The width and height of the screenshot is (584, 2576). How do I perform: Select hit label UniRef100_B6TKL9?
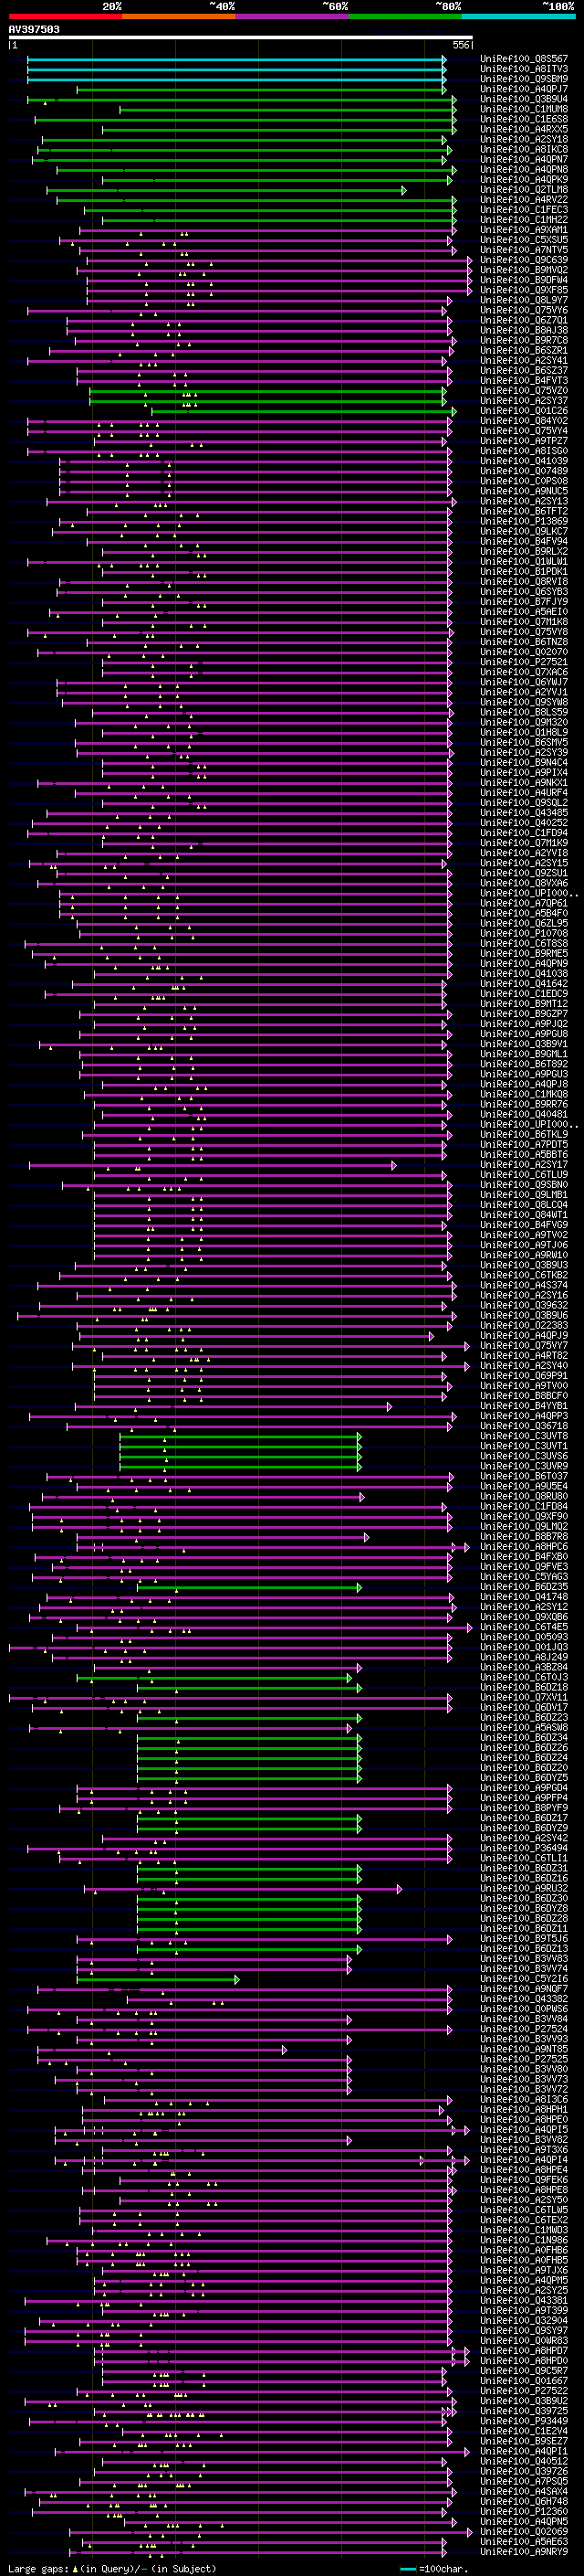[524, 1134]
